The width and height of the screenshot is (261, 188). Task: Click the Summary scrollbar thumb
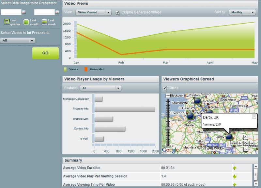coord(256,175)
